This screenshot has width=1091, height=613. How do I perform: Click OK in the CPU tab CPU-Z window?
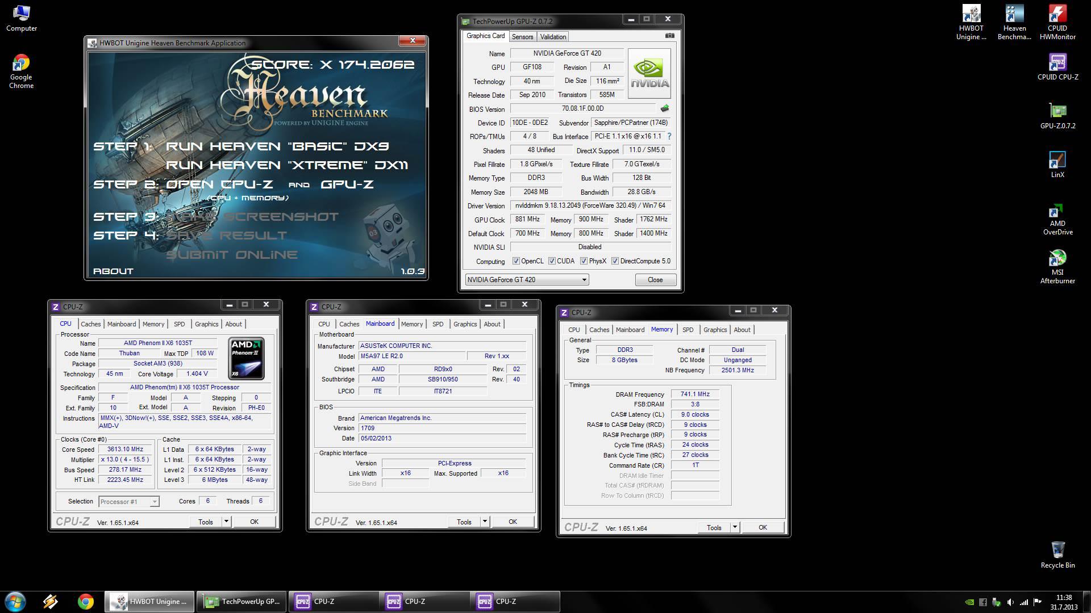pyautogui.click(x=254, y=522)
